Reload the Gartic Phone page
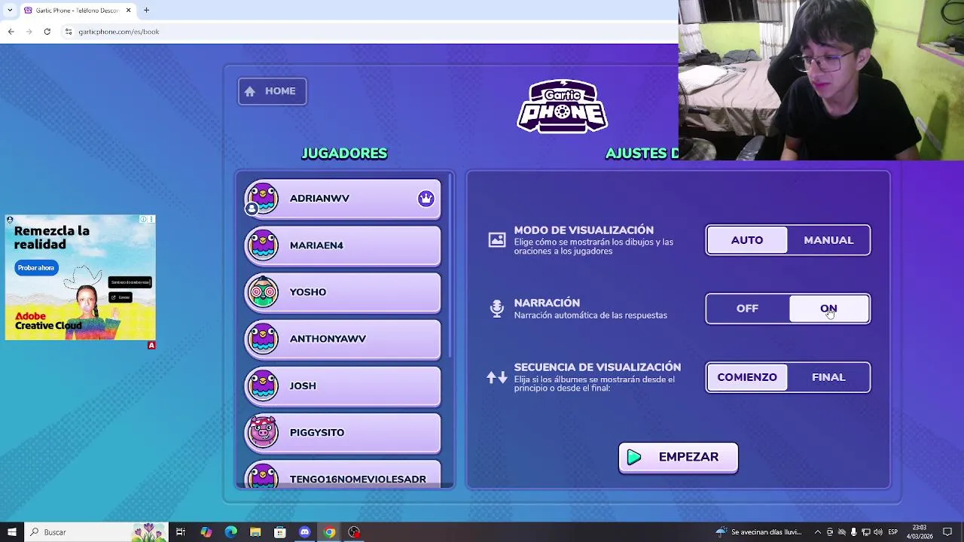964x542 pixels. coord(47,32)
